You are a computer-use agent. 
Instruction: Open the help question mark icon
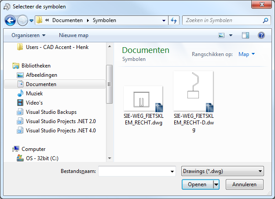click(261, 35)
